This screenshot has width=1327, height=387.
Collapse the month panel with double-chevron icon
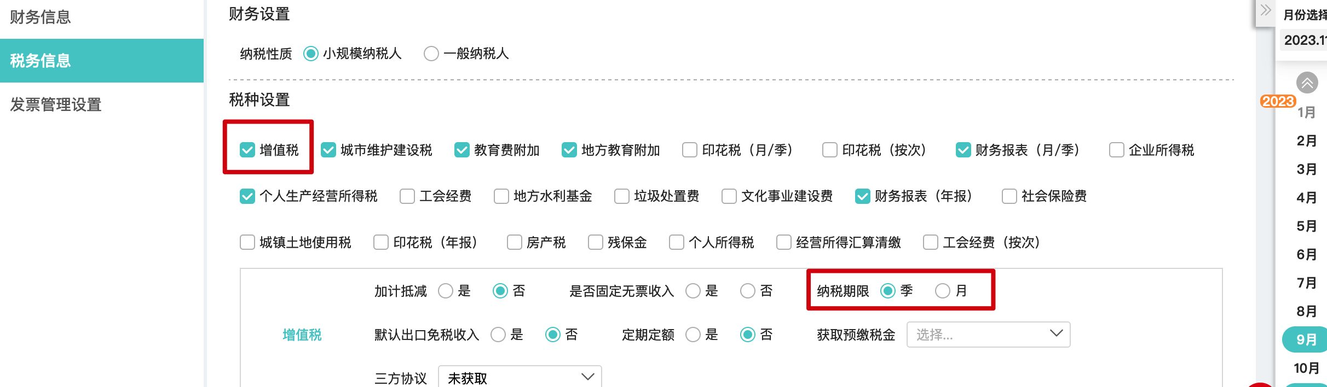coord(1266,11)
